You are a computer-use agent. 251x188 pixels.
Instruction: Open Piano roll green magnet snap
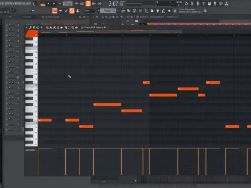pyautogui.click(x=34, y=27)
